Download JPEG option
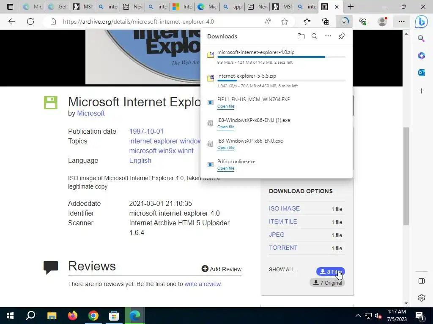433x324 pixels. (277, 235)
